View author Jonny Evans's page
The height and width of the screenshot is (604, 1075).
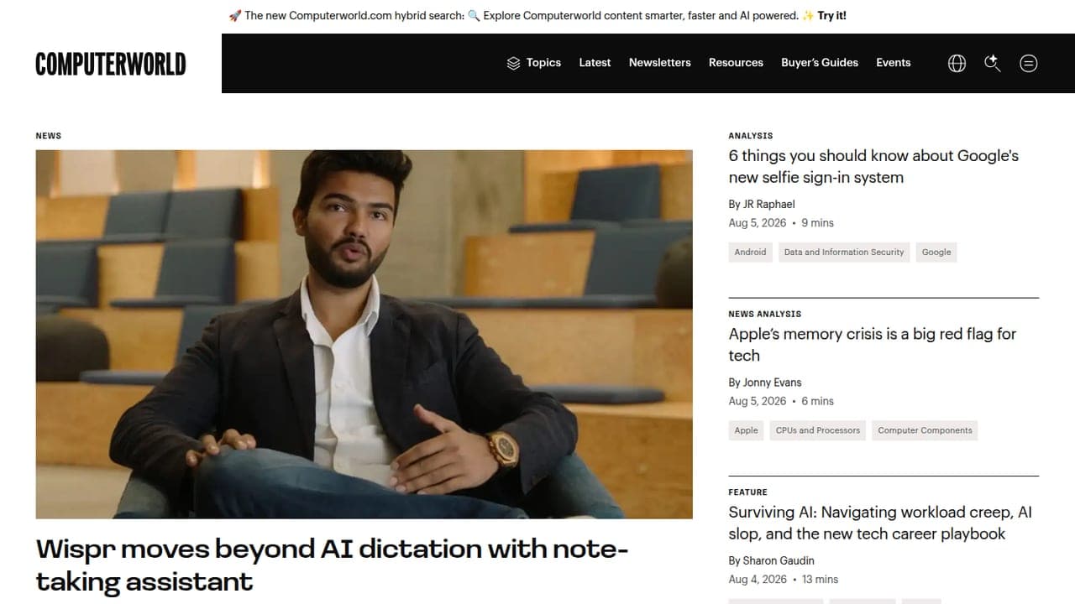pyautogui.click(x=773, y=383)
